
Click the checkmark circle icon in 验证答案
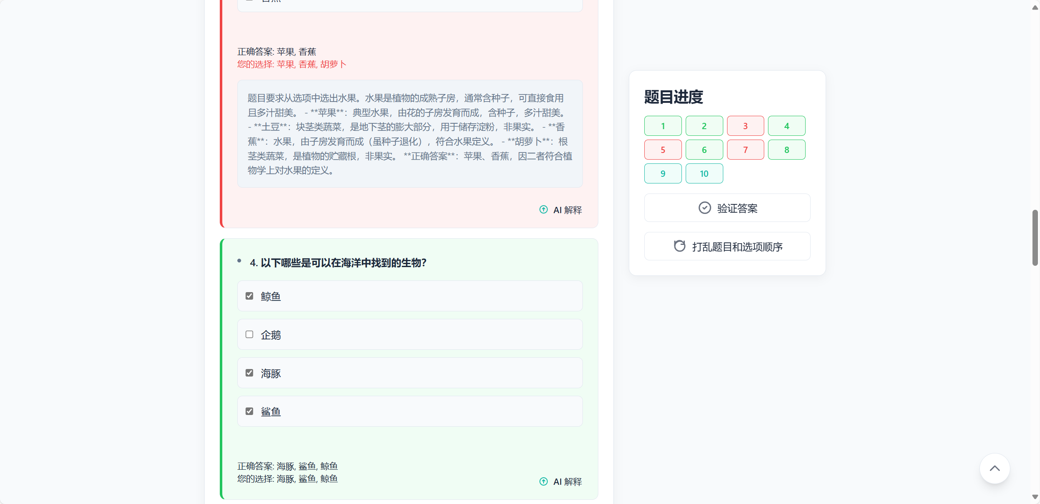pos(704,208)
